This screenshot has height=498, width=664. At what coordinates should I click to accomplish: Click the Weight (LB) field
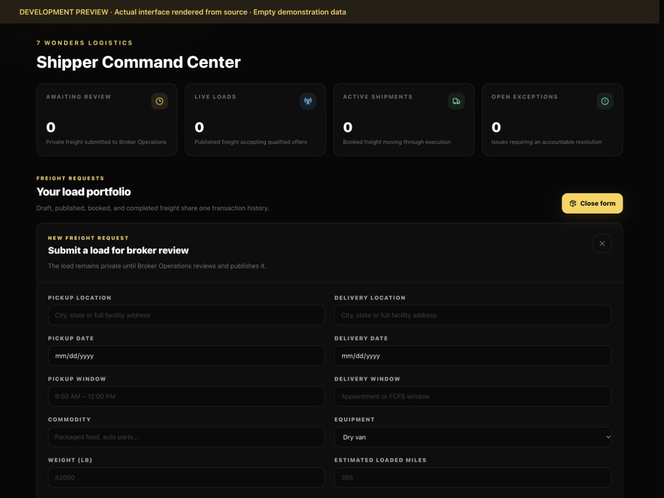pos(186,478)
